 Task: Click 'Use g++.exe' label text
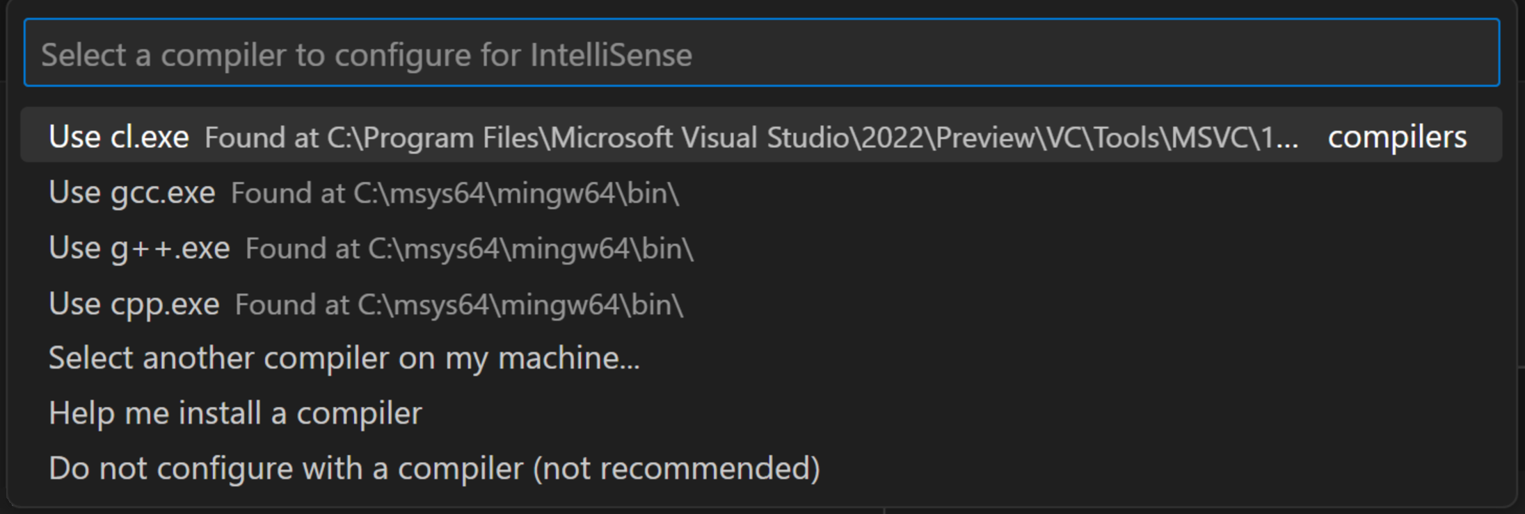[139, 247]
